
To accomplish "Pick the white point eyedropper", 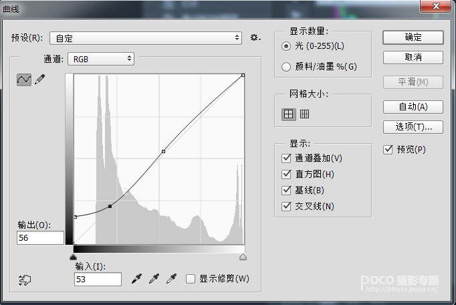I will click(x=172, y=278).
